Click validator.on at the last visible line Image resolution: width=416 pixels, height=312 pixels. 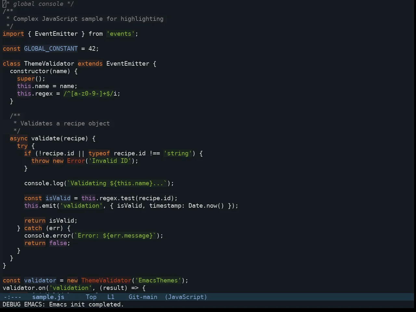tap(24, 288)
